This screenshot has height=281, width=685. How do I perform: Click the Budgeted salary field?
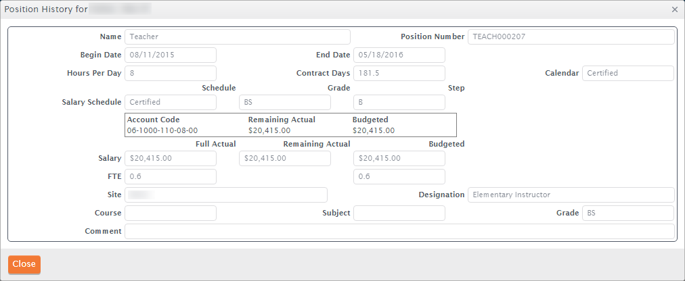tap(399, 158)
